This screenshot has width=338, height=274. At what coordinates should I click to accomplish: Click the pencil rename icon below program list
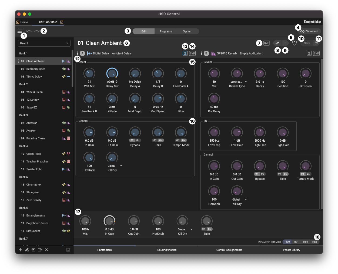point(27,250)
